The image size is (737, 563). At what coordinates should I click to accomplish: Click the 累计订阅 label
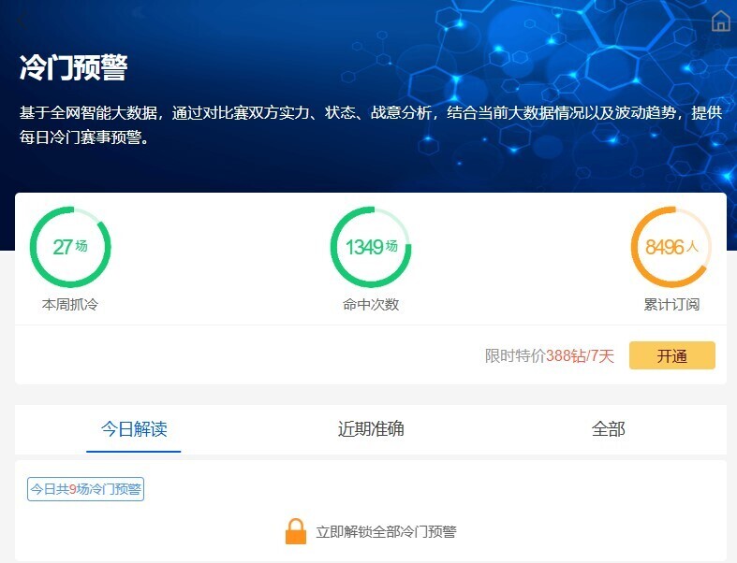click(x=671, y=304)
